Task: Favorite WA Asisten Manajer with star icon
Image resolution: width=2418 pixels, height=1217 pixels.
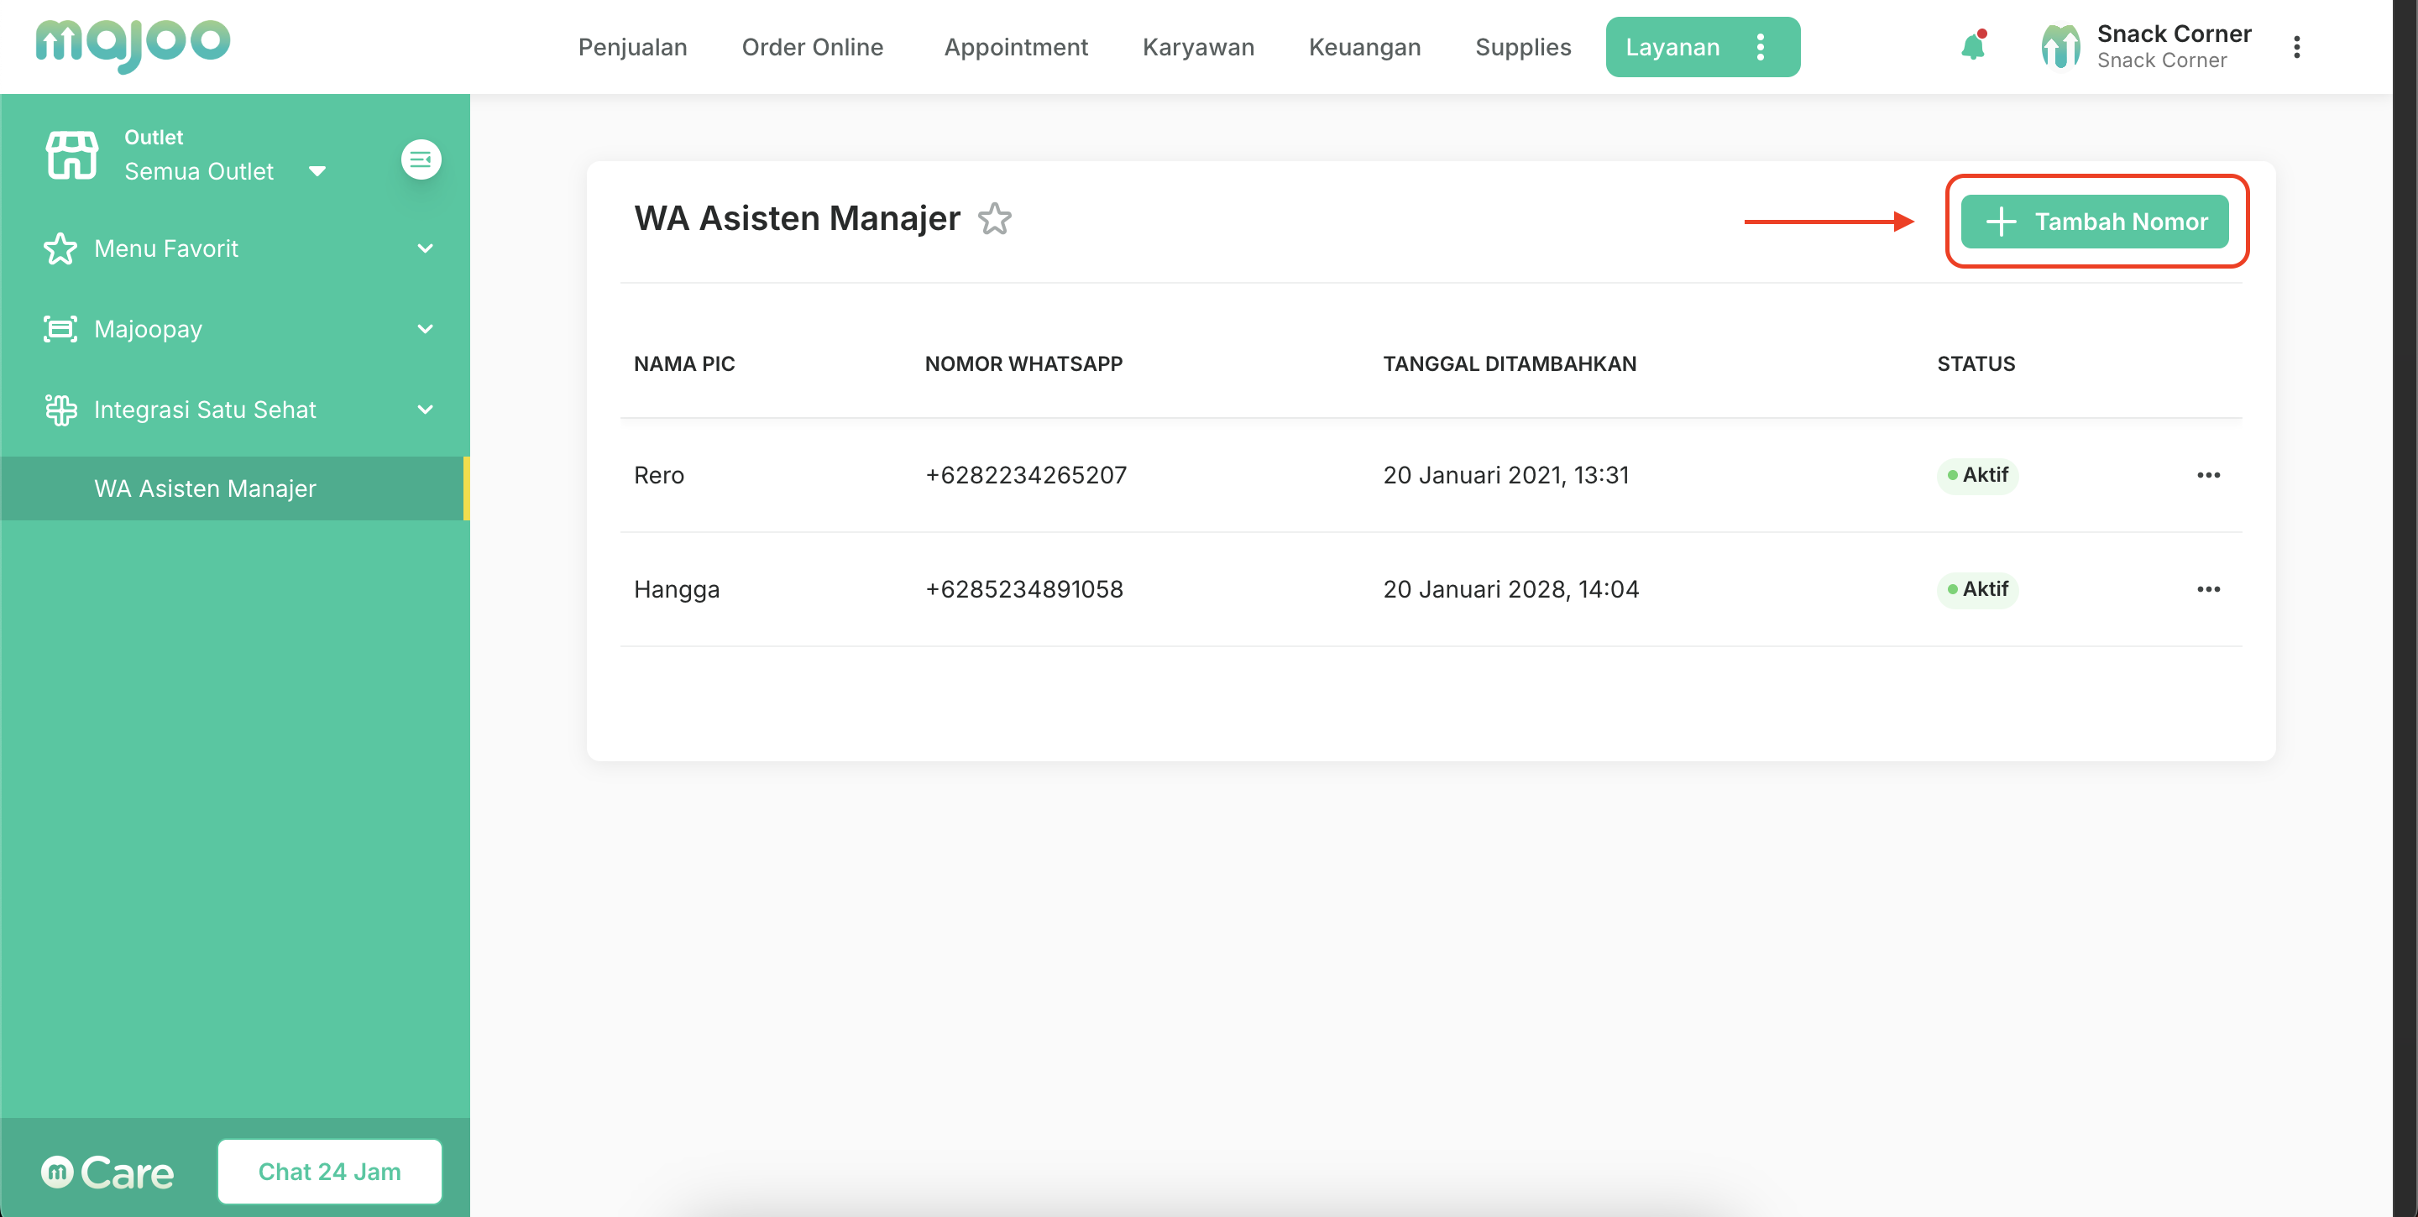Action: pos(994,218)
